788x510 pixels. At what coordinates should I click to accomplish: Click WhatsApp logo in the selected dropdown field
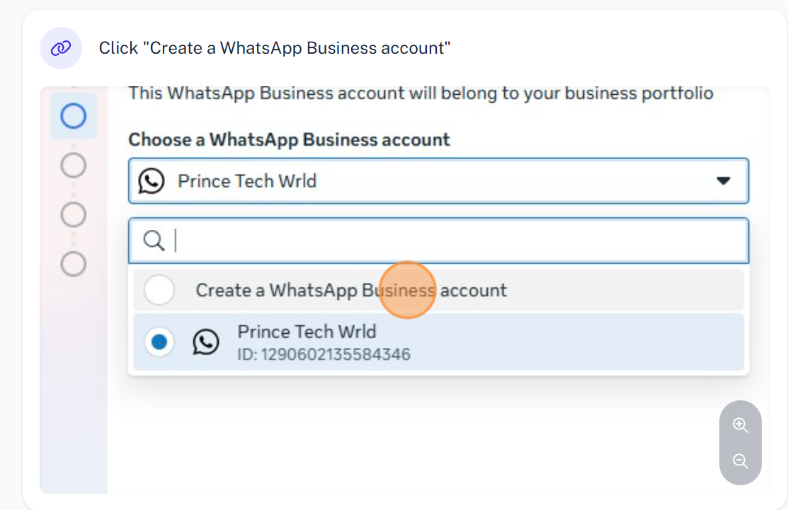[x=152, y=181]
